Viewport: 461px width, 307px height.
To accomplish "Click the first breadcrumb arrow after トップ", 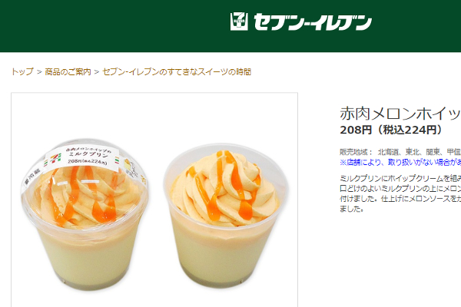I will pyautogui.click(x=39, y=72).
